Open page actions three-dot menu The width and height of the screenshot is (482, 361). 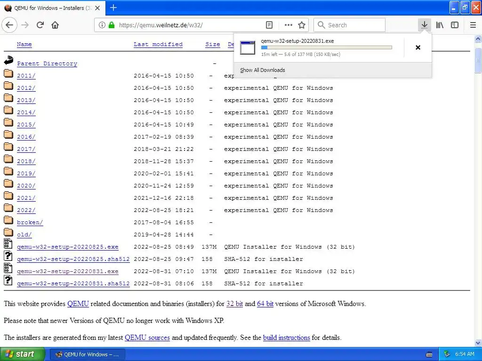point(289,25)
